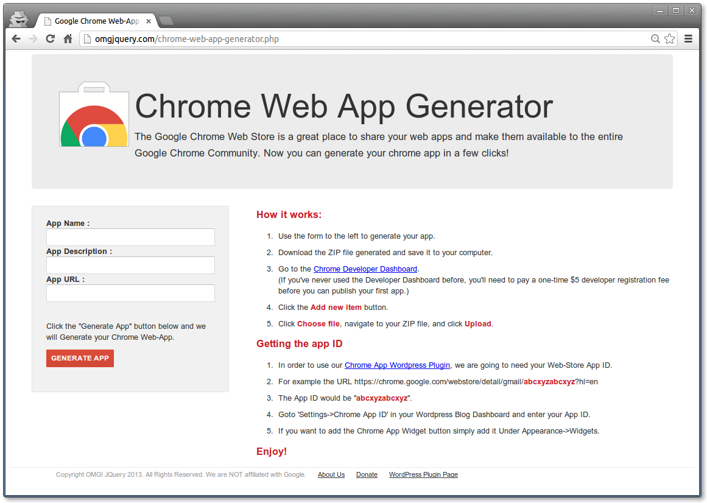Click 'Download the ZIP file generated' step
The height and width of the screenshot is (503, 707).
point(385,252)
